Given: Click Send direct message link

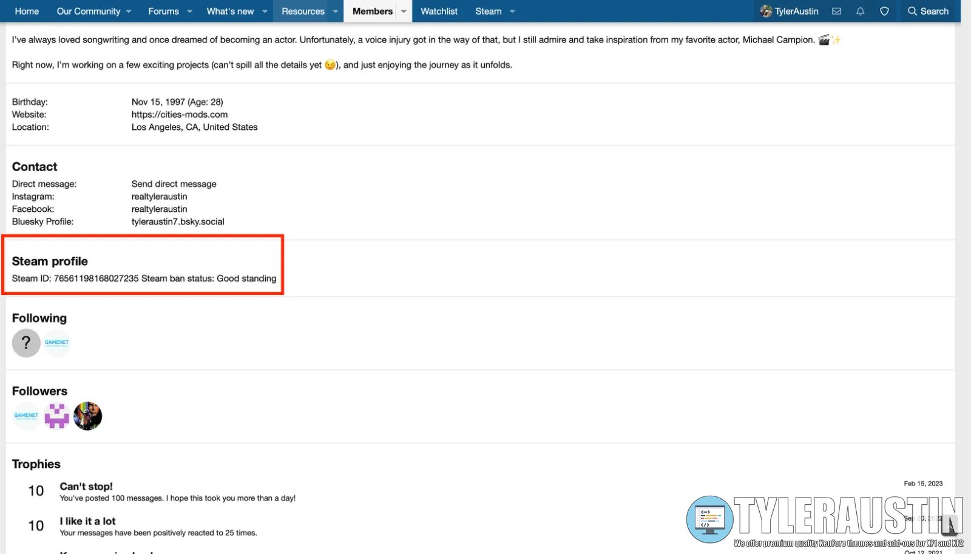Looking at the screenshot, I should point(174,184).
